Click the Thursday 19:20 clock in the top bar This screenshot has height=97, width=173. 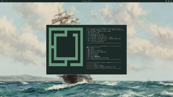[86, 1]
